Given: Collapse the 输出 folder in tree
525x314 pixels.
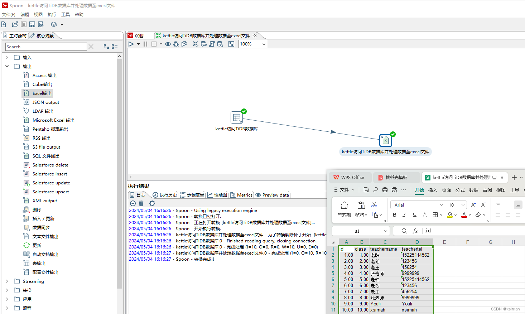Looking at the screenshot, I should pos(7,66).
